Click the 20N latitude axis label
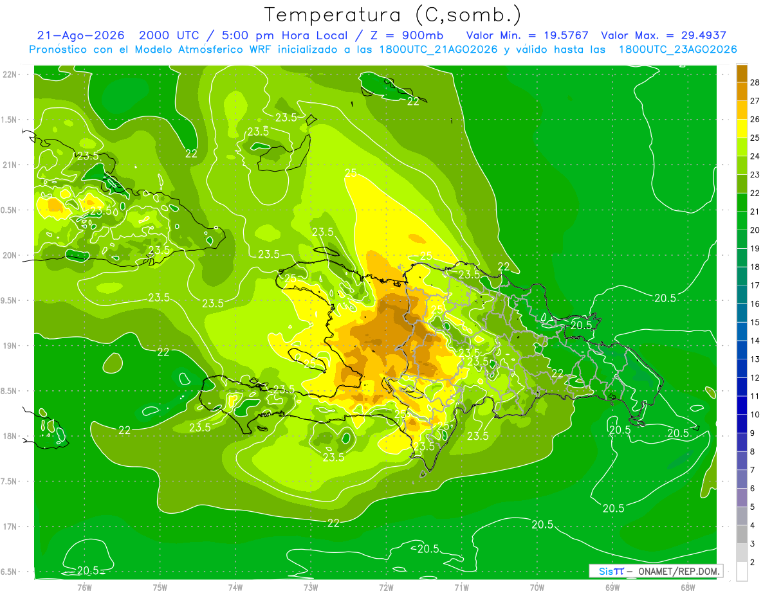772x596 pixels. [x=10, y=255]
